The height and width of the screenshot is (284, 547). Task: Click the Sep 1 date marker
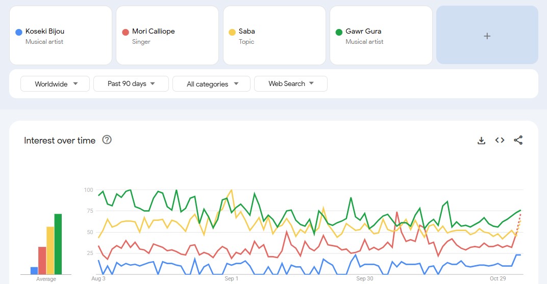(231, 279)
